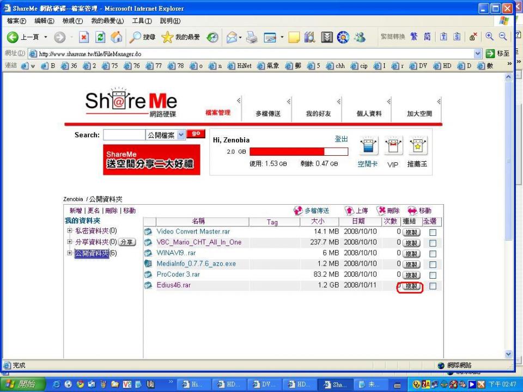Open the Mail button dropdown arrow

coord(240,37)
